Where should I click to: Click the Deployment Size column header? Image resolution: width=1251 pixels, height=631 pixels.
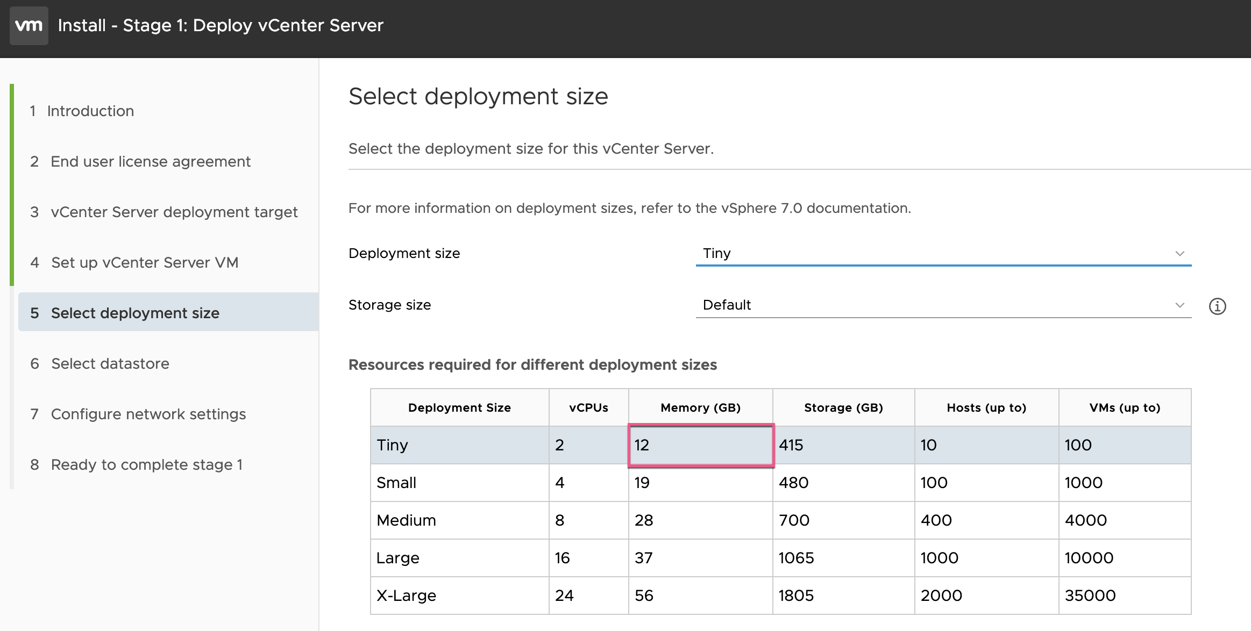459,407
